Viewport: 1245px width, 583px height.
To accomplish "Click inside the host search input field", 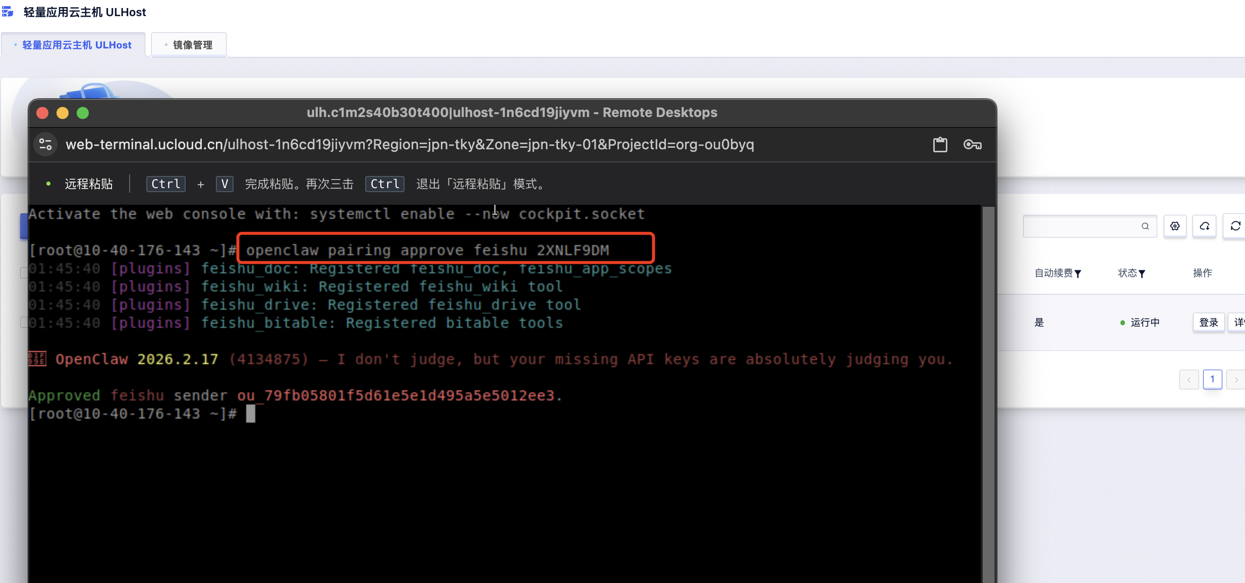I will tap(1080, 226).
